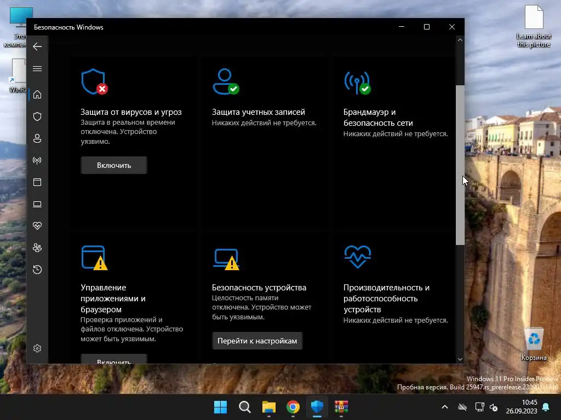Screen dimensions: 561x420
Task: Open app and browser control sidebar icon
Action: pyautogui.click(x=37, y=182)
